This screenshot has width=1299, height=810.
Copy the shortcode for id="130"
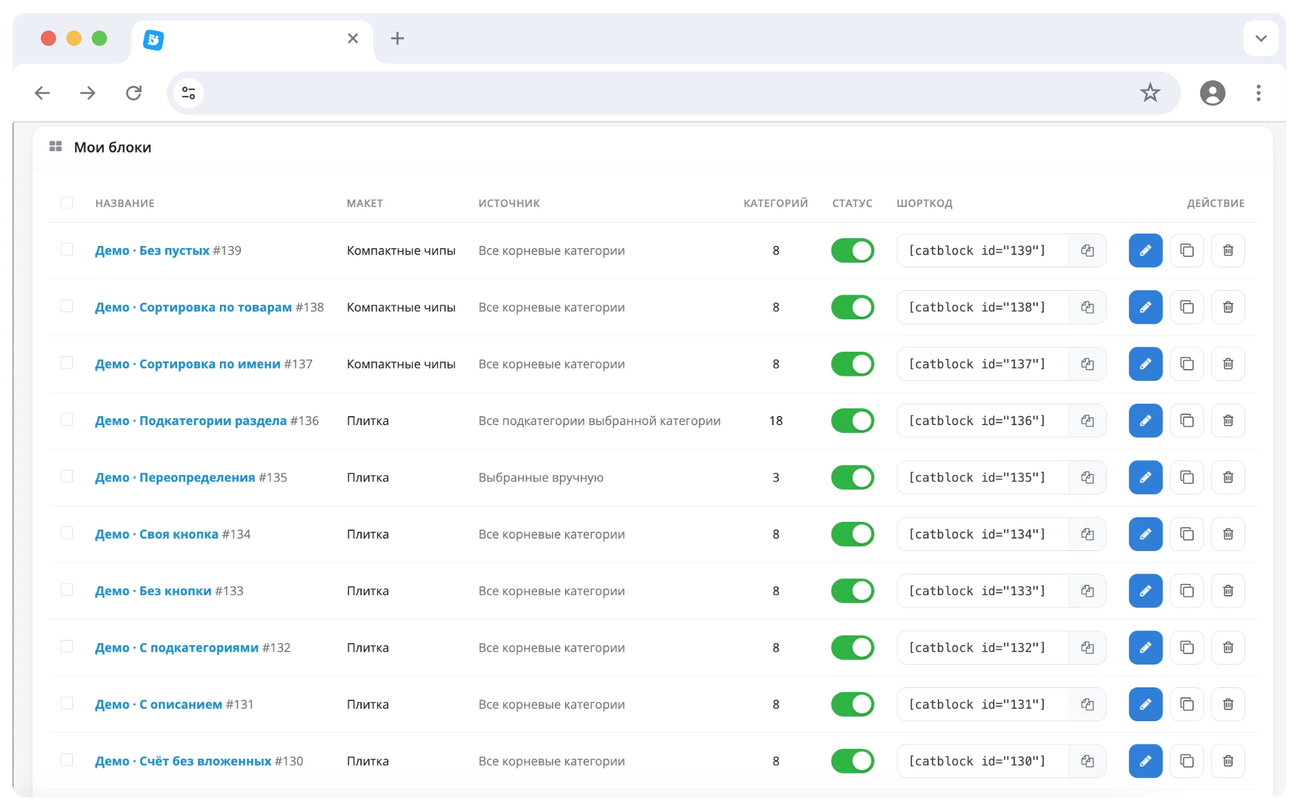(1087, 761)
